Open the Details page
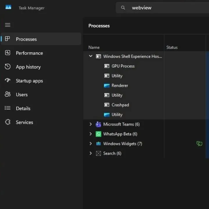 [23, 109]
